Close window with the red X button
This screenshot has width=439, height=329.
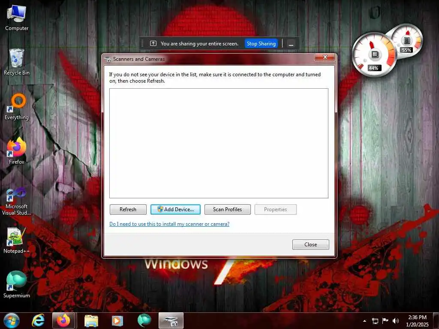pyautogui.click(x=325, y=57)
